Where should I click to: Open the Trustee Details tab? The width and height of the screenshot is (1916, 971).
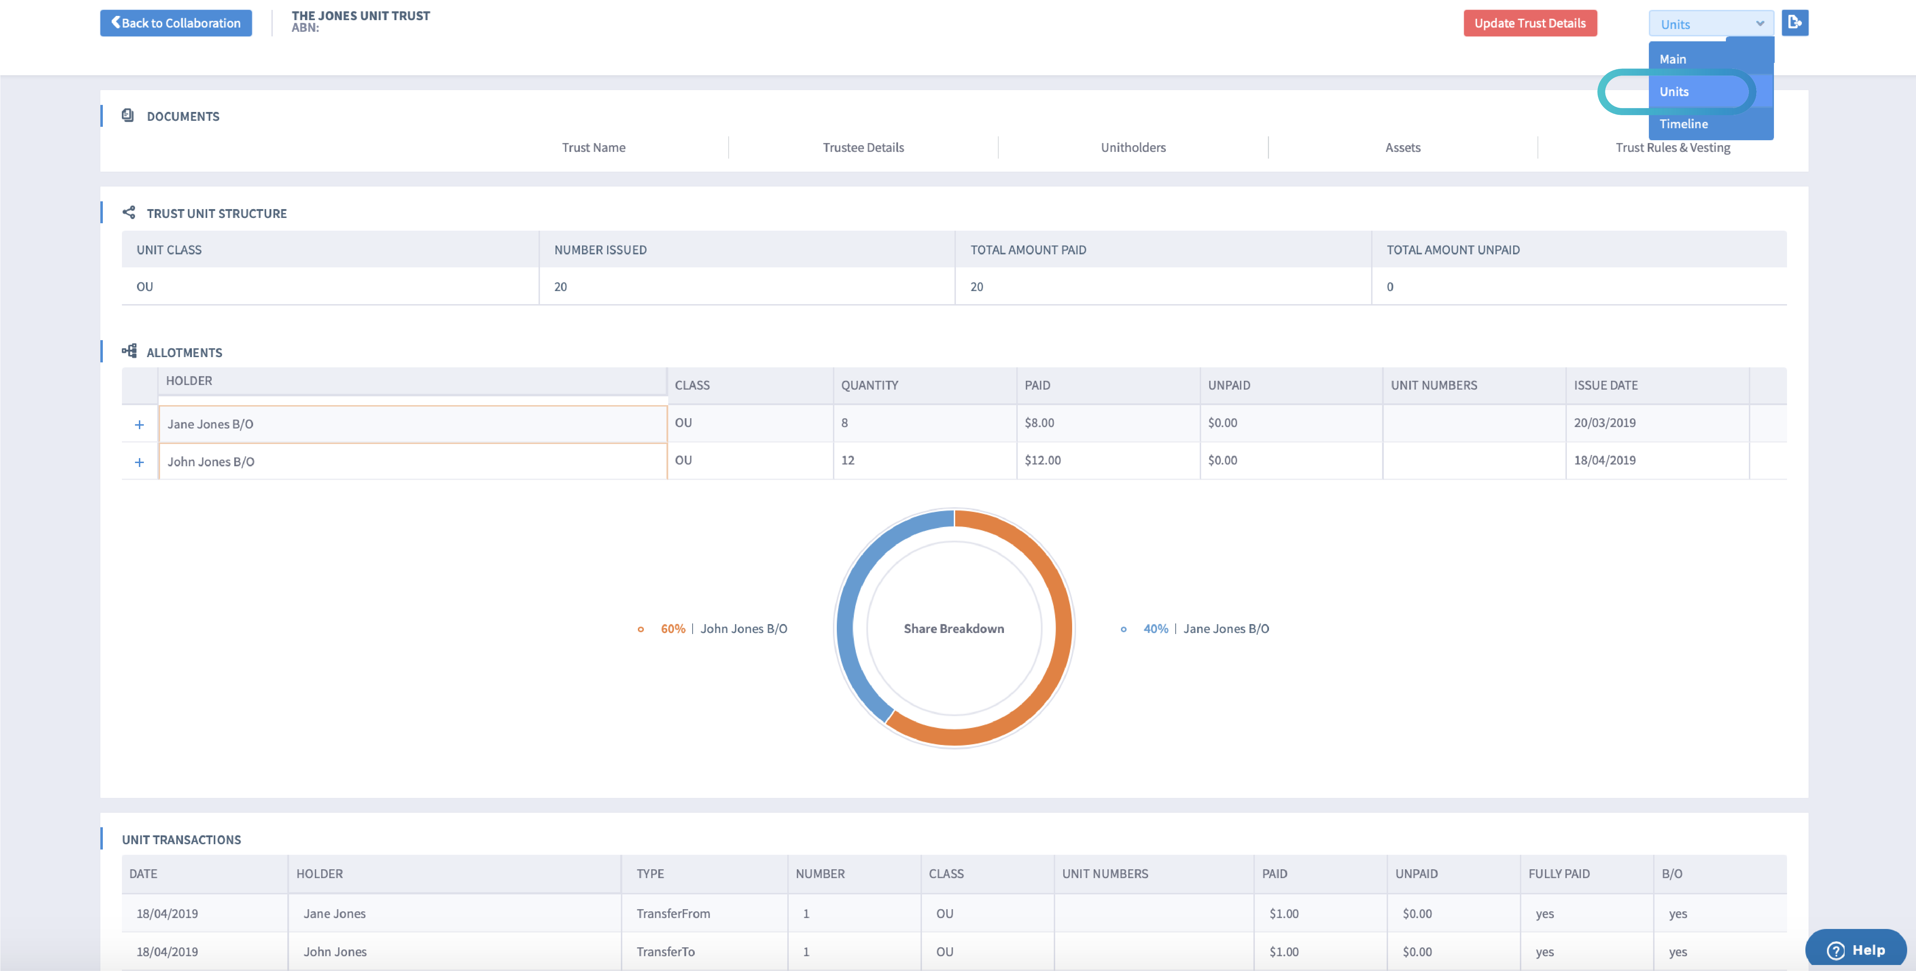(864, 147)
